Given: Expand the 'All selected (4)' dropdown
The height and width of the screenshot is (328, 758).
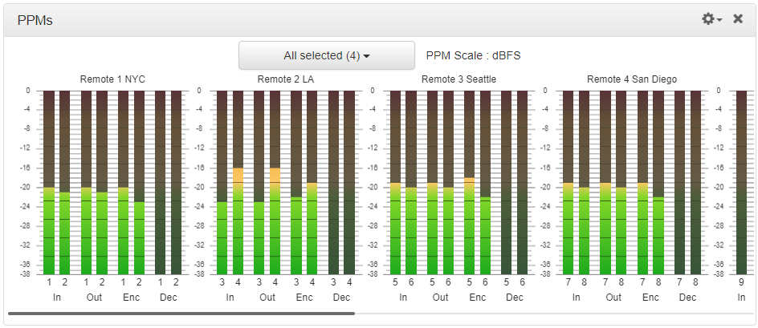Looking at the screenshot, I should (326, 56).
